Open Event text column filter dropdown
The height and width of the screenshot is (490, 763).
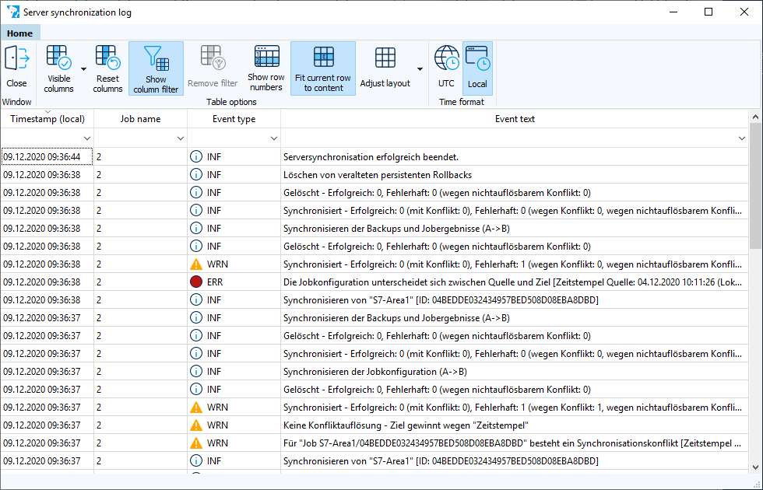point(741,138)
